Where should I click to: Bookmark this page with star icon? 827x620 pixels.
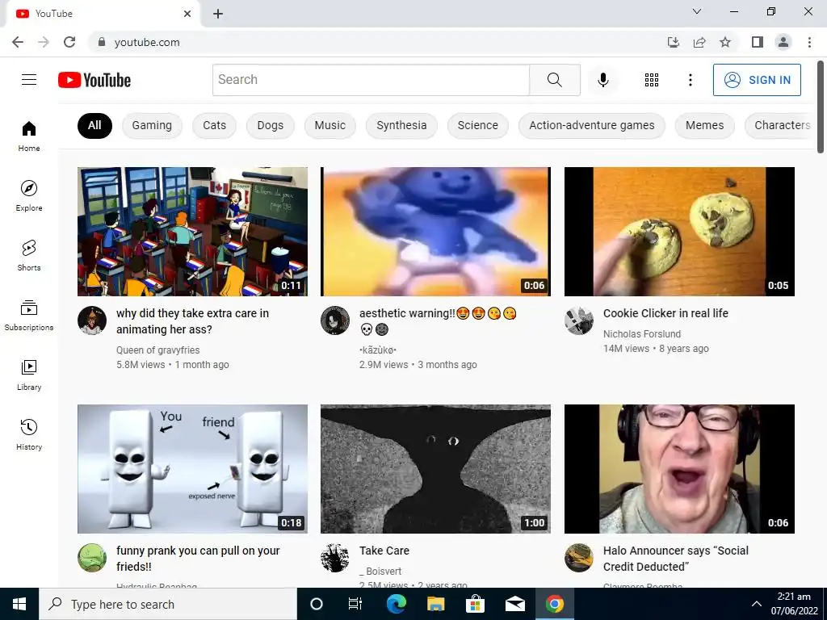[725, 42]
